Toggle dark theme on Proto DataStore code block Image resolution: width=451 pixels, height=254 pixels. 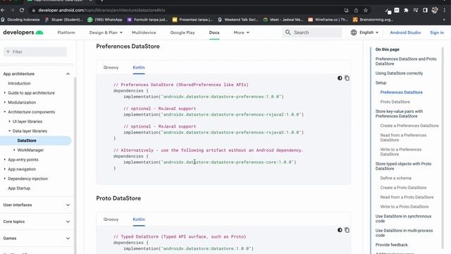[x=340, y=230]
